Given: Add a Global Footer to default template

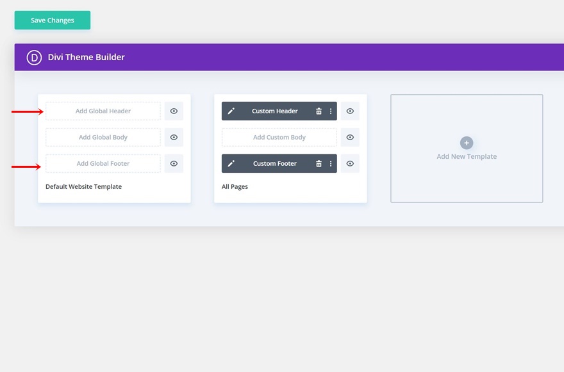Looking at the screenshot, I should (x=103, y=163).
